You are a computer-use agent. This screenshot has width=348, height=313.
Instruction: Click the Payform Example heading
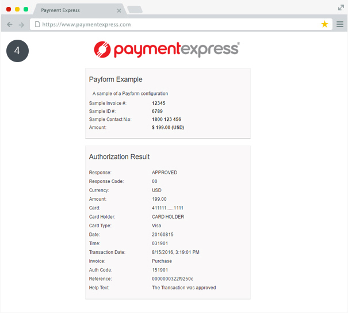(x=116, y=79)
